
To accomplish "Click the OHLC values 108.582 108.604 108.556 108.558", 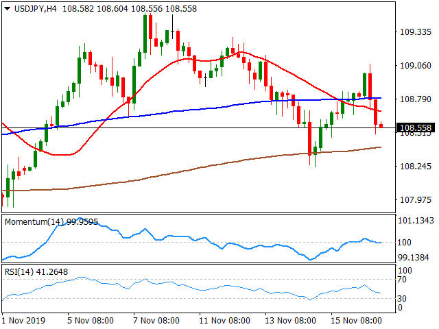I will click(x=130, y=9).
